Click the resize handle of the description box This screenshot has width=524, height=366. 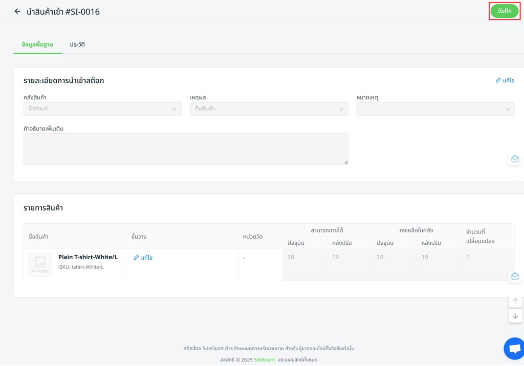click(x=346, y=163)
